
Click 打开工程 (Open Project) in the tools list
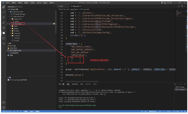click(13, 46)
